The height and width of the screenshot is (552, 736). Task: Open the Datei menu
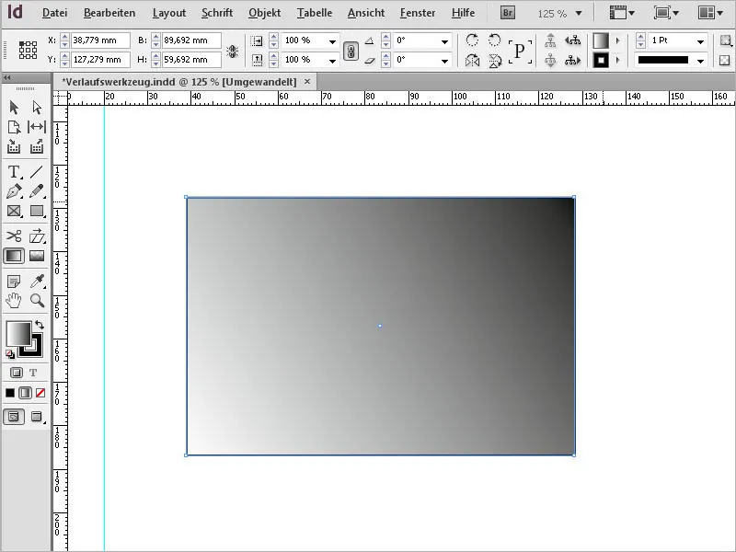coord(54,13)
